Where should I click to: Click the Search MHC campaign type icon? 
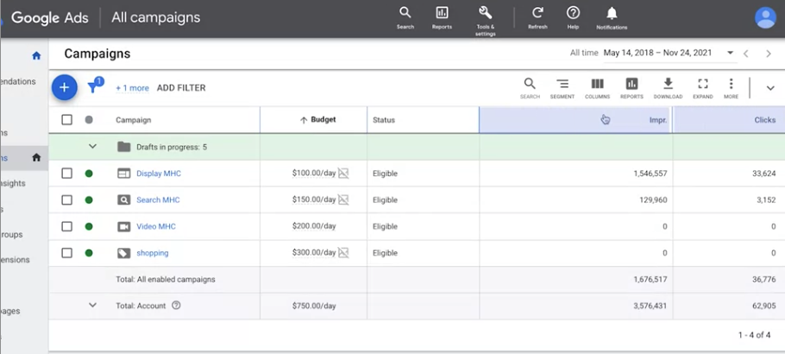point(123,200)
